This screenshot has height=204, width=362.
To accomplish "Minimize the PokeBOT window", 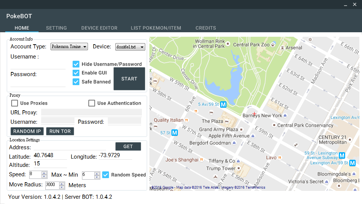I will (346, 4).
